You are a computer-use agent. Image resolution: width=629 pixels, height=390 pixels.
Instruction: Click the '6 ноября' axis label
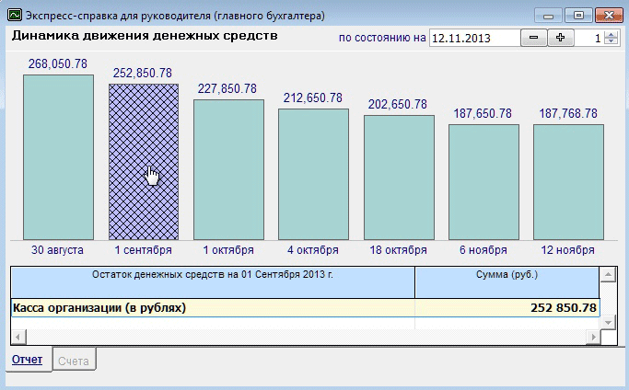(x=483, y=250)
